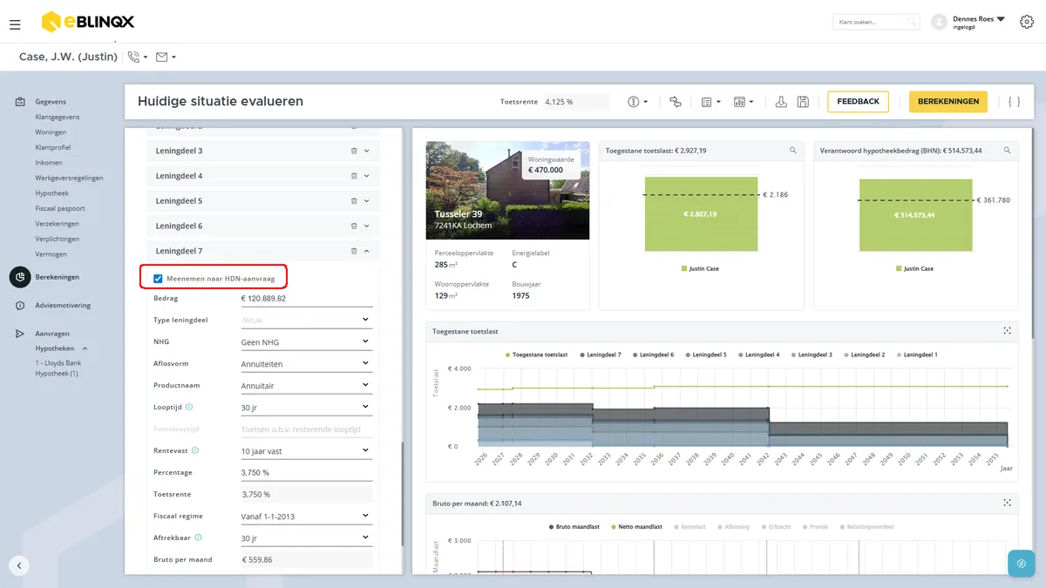Click the Bedrag amount input field

(306, 299)
